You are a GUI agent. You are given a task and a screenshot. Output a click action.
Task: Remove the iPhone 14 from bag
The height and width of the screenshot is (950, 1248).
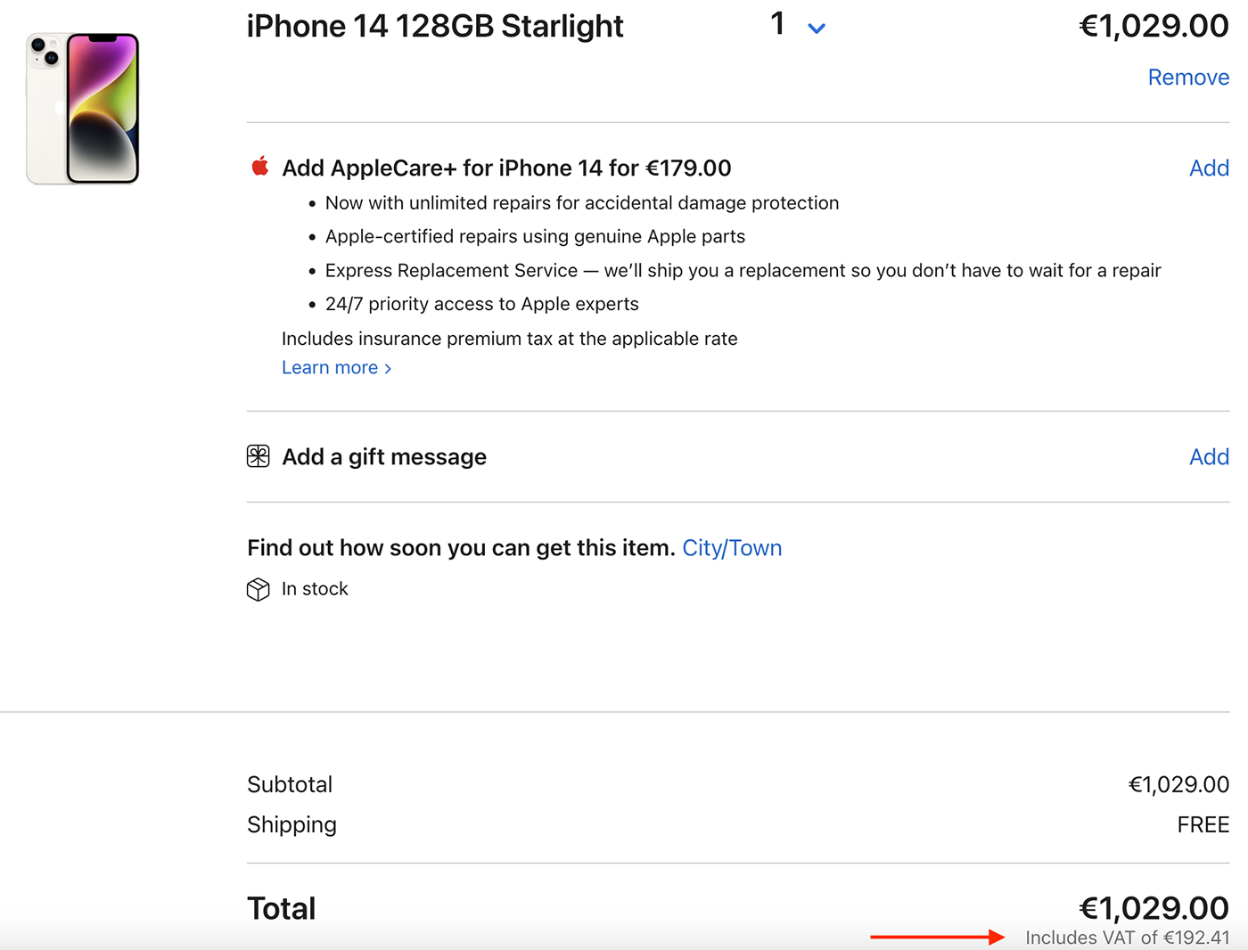pyautogui.click(x=1188, y=78)
